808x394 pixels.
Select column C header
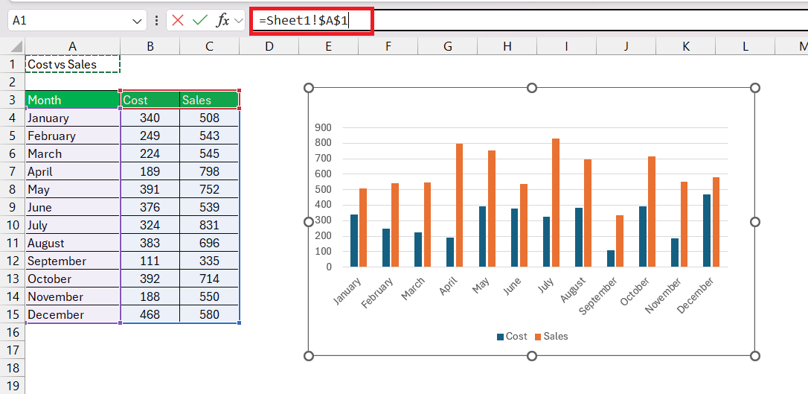click(x=209, y=46)
